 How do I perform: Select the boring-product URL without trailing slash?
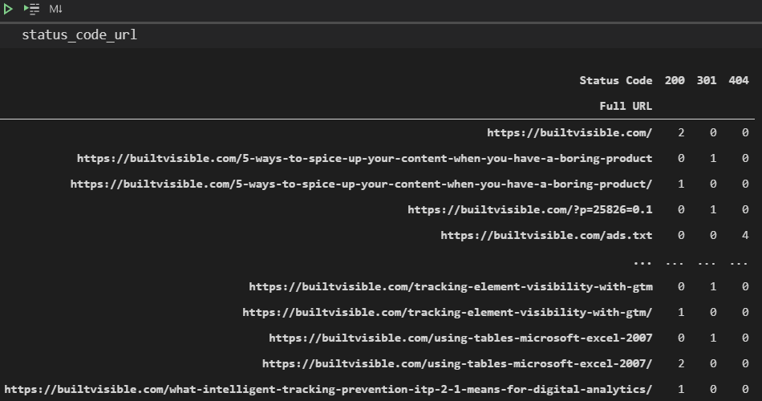coord(364,159)
